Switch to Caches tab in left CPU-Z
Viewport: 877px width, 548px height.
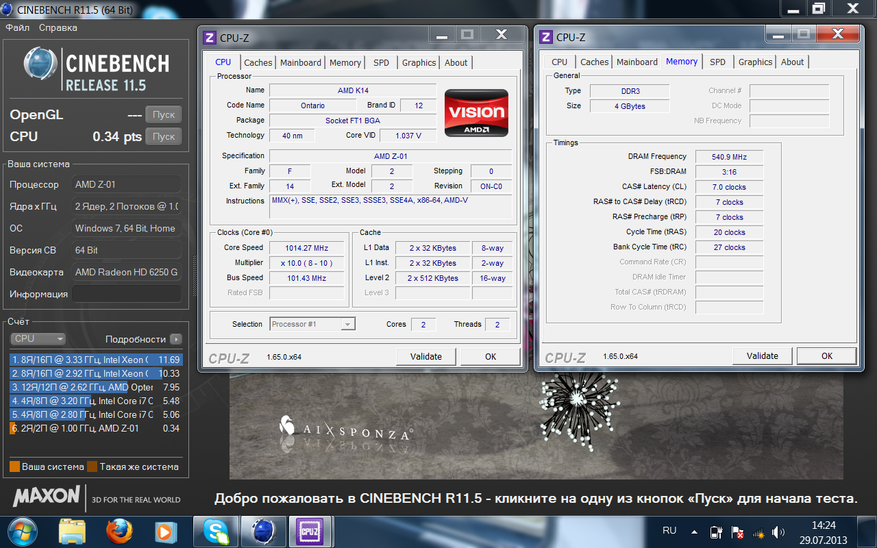click(258, 62)
